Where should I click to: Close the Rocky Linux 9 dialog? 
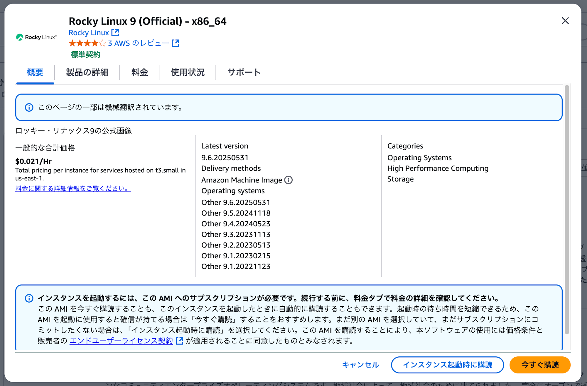(x=565, y=21)
